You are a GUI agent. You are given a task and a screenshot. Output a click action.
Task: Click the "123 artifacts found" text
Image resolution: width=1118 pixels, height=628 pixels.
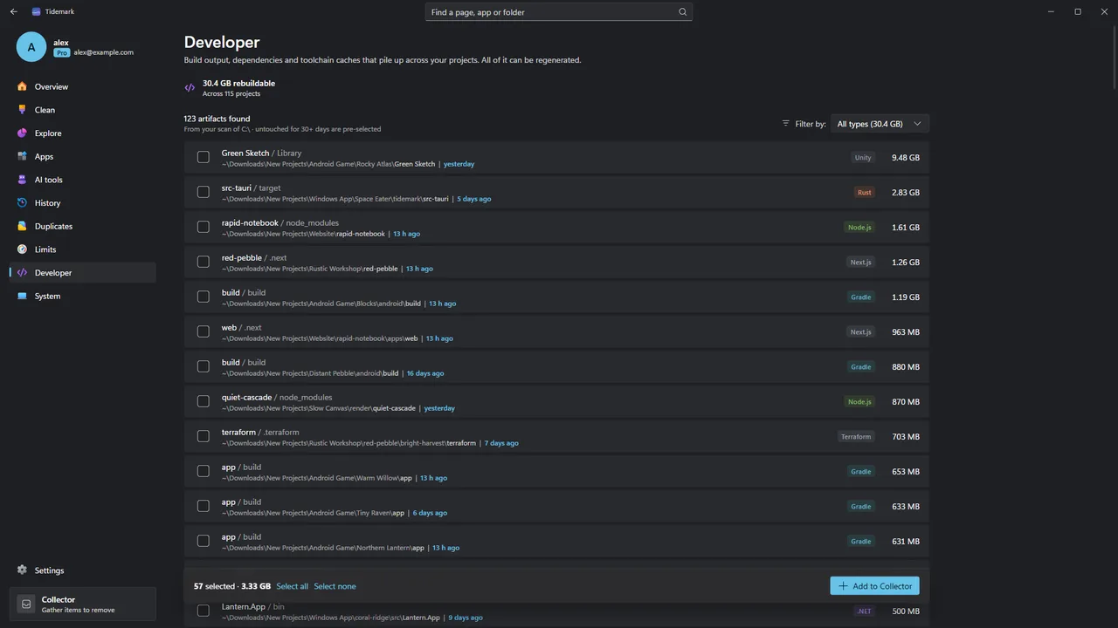pos(217,119)
